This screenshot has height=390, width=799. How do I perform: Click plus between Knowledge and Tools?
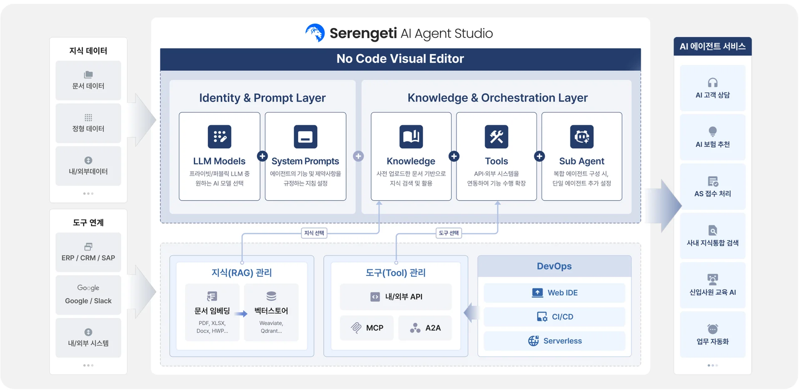tap(454, 156)
